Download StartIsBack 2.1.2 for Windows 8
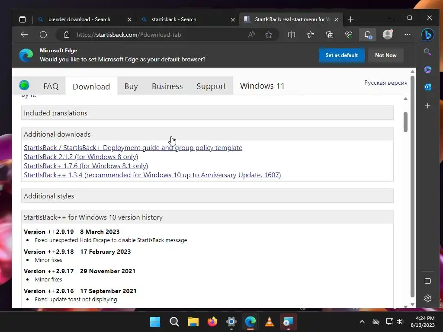This screenshot has width=443, height=332. tap(81, 156)
